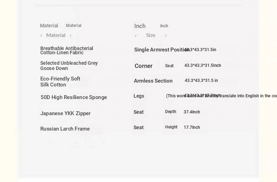The height and width of the screenshot is (182, 277).
Task: Click the Armless Section dimensions value
Action: tap(201, 80)
